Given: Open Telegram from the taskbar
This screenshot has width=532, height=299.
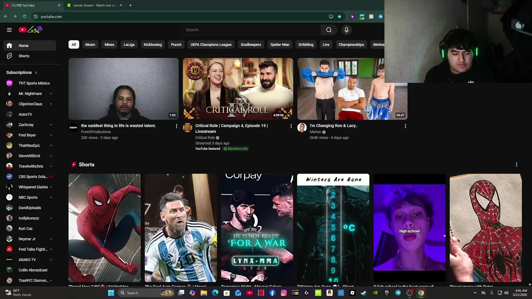Looking at the screenshot, I should click(x=398, y=293).
